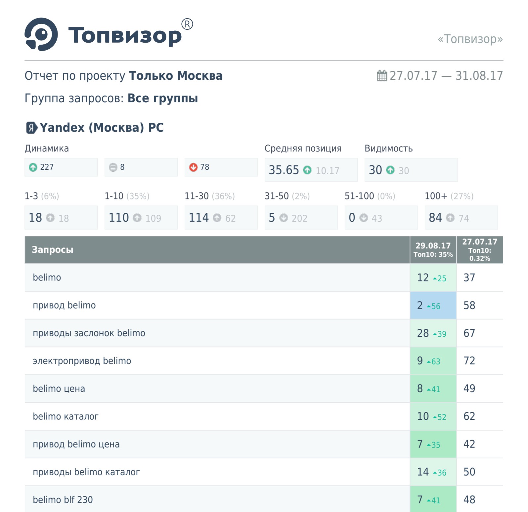Click the grey up arrow beside 114
The image size is (528, 512).
click(x=217, y=218)
